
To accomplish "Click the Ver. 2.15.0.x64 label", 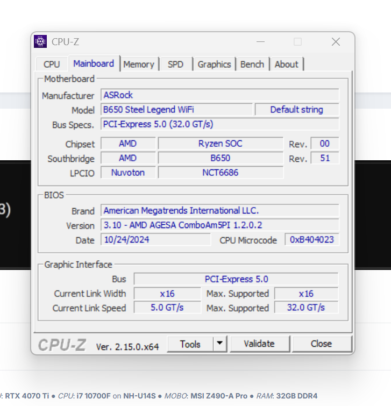I will coord(127,347).
